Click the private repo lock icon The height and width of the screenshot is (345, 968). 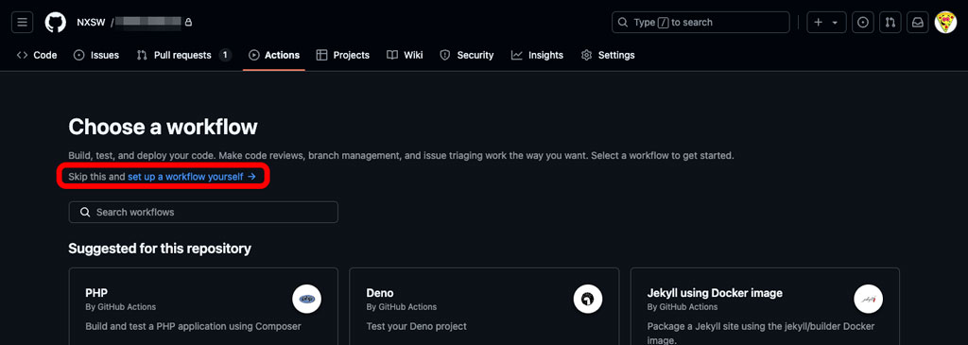click(188, 23)
